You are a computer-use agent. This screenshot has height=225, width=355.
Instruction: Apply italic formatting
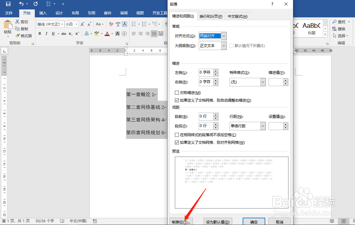[46, 34]
